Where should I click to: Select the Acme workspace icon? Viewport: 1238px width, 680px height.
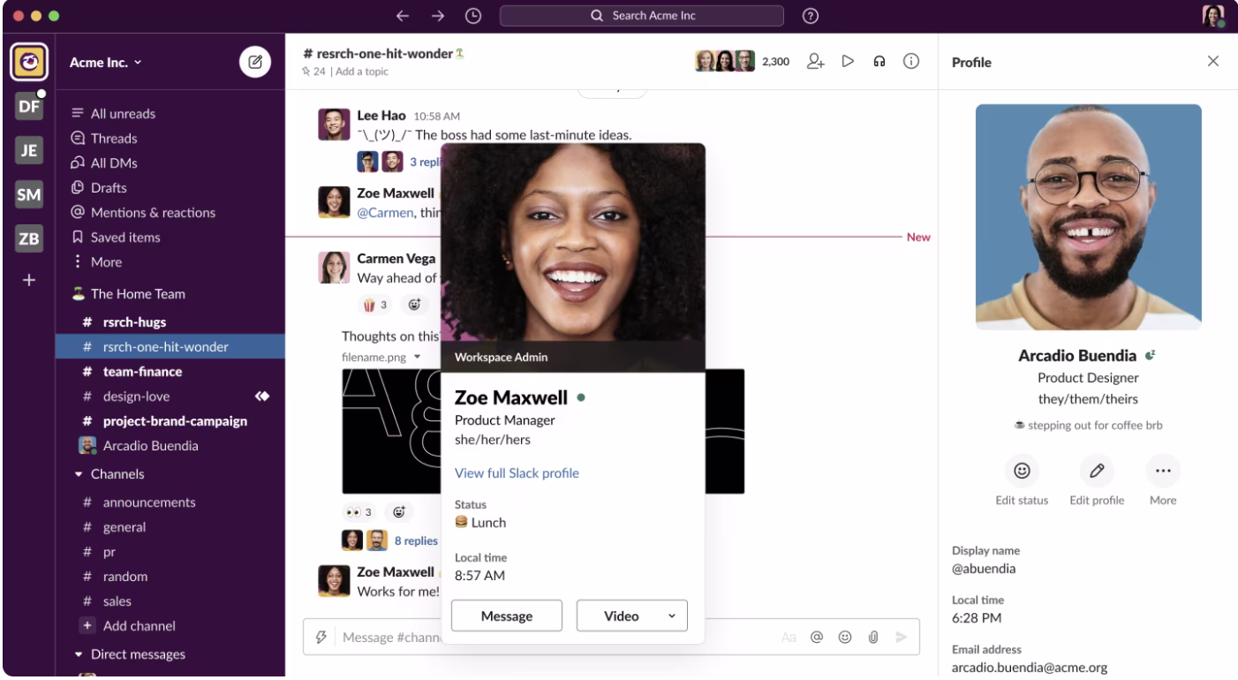click(x=27, y=62)
